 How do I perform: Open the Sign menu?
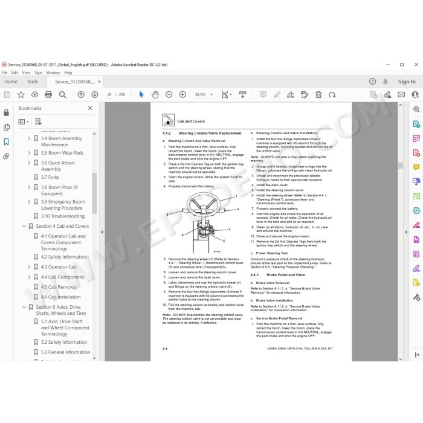click(38, 73)
